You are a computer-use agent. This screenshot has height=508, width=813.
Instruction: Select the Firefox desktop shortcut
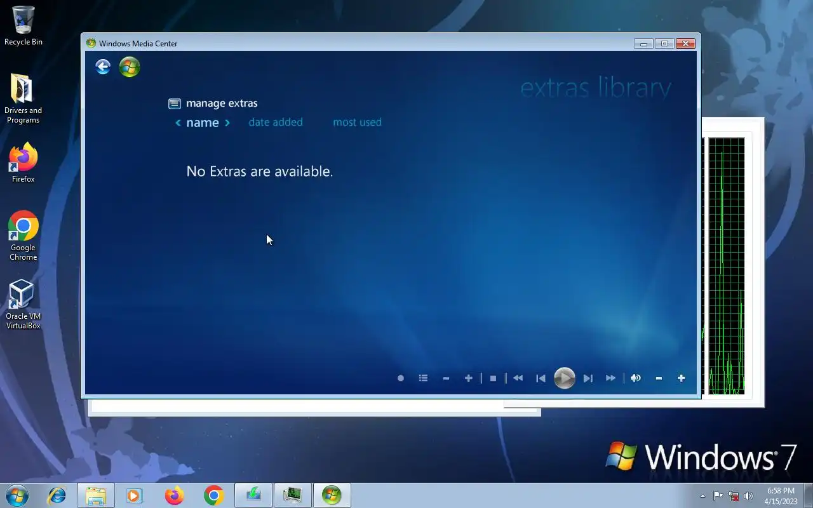(x=24, y=163)
